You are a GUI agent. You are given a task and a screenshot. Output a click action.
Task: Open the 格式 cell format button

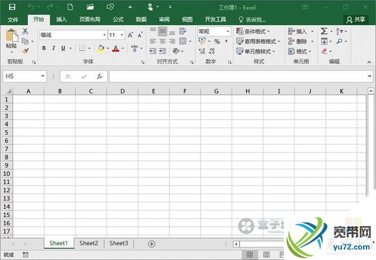click(x=300, y=51)
